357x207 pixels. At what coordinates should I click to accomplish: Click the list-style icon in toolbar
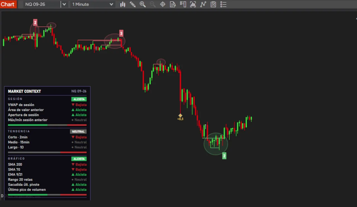(223, 4)
